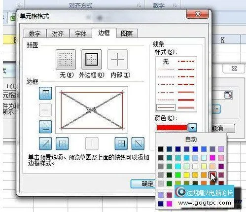Pick the black color swatch
Viewport: 246px width, 212px height.
(161, 149)
